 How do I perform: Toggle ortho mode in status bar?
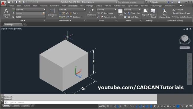click(121, 106)
